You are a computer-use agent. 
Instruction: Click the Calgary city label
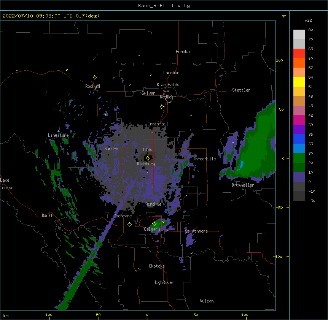click(152, 229)
